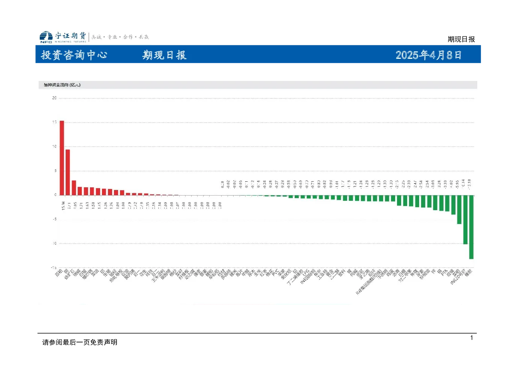Click the PVC category label
Image resolution: width=526 pixels, height=372 pixels.
[275, 273]
